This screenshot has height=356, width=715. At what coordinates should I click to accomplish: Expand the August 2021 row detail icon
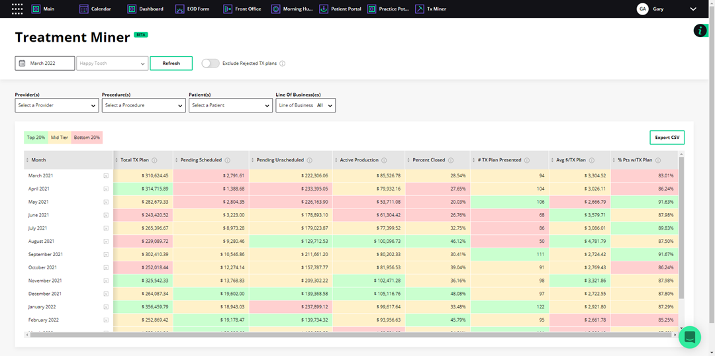(x=106, y=242)
